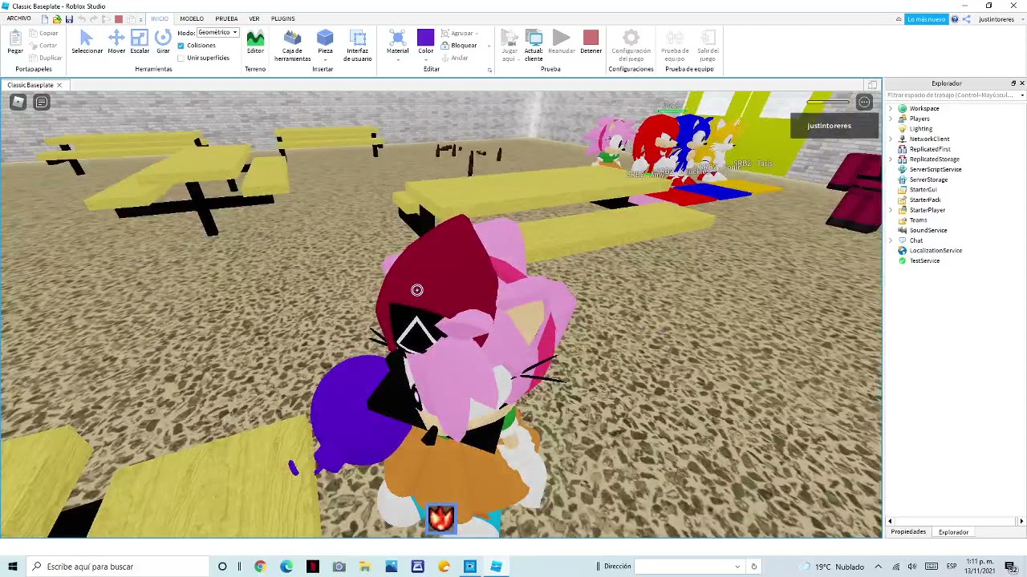Toggle the Colisiones checkbox
Screen dimensions: 1027x577
(181, 46)
